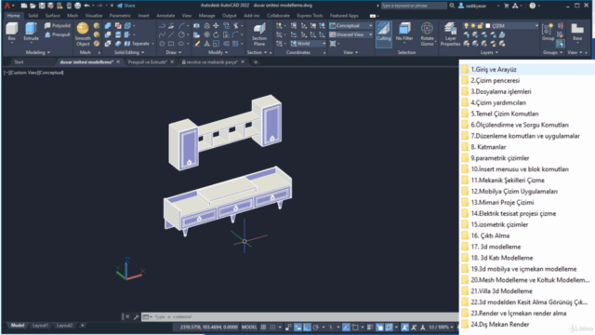Expand the Layers panel
The width and height of the screenshot is (595, 335).
[x=490, y=52]
